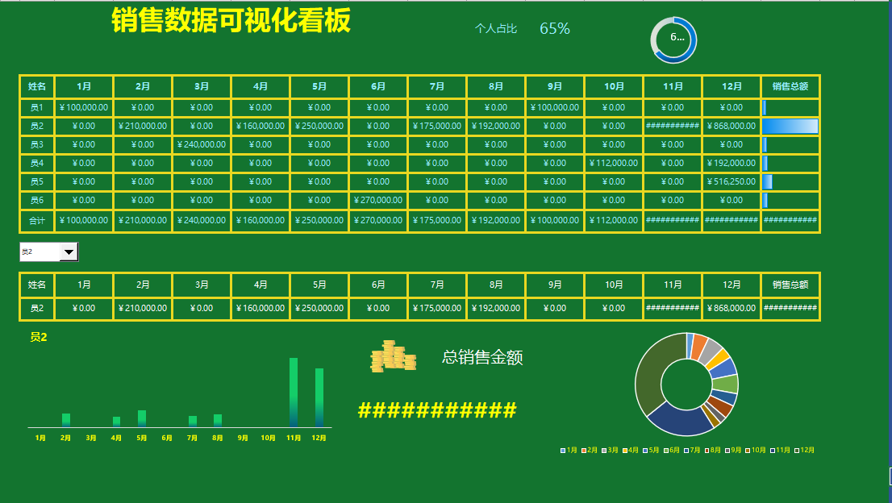
Task: Select the 2月 bar in the bar chart
Action: (66, 420)
